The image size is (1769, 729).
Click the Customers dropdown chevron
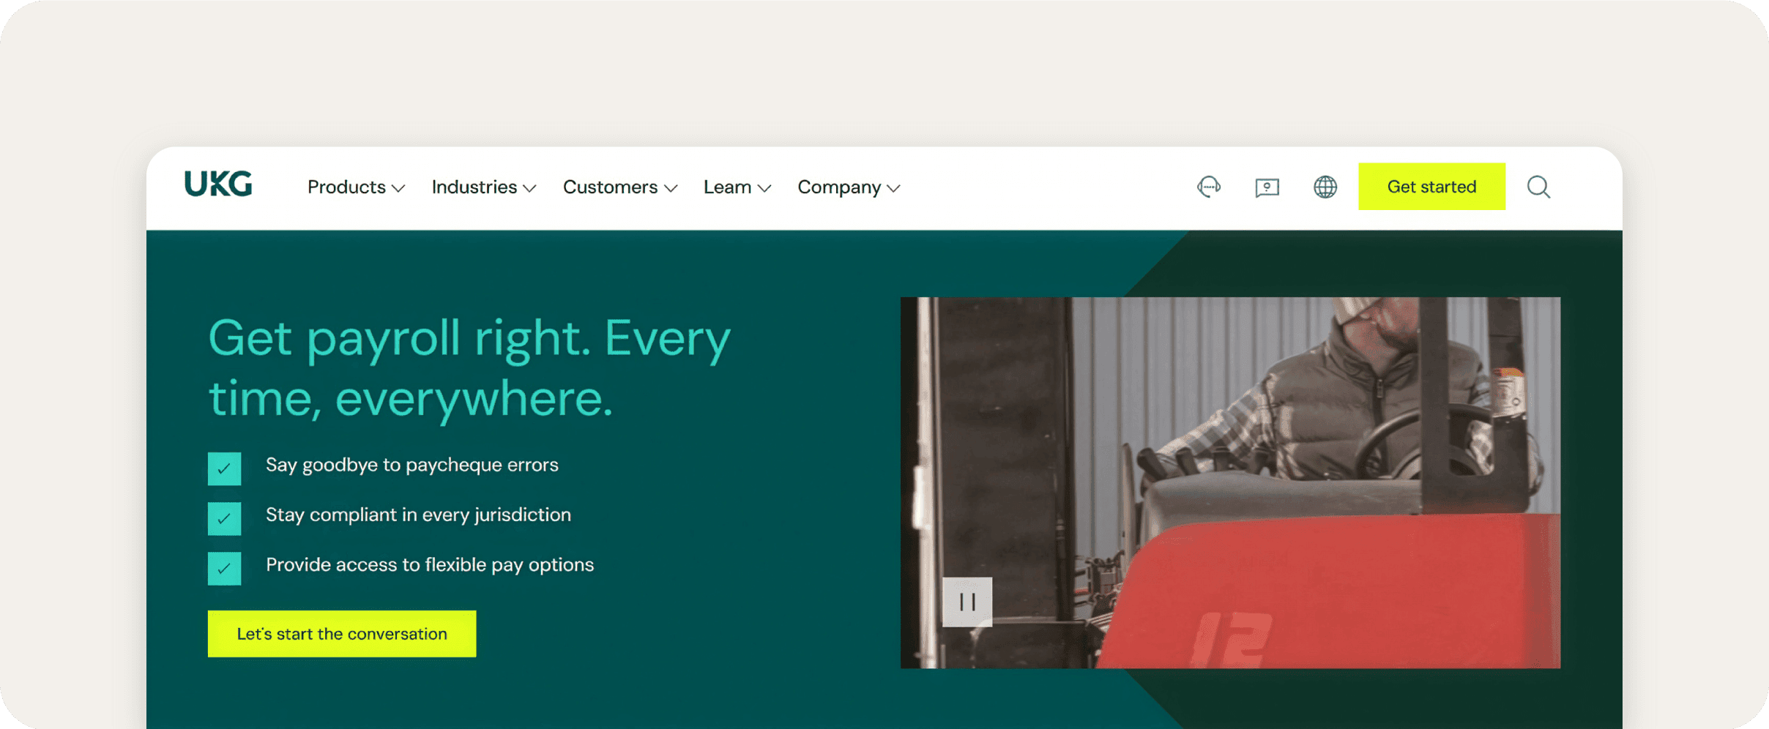(671, 189)
